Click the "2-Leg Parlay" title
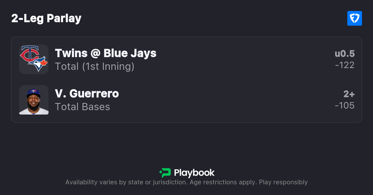This screenshot has height=195, width=373. [x=46, y=18]
